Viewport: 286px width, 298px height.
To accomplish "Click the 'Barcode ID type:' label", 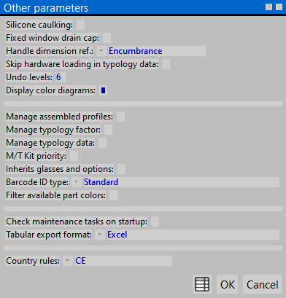I will 37,182.
